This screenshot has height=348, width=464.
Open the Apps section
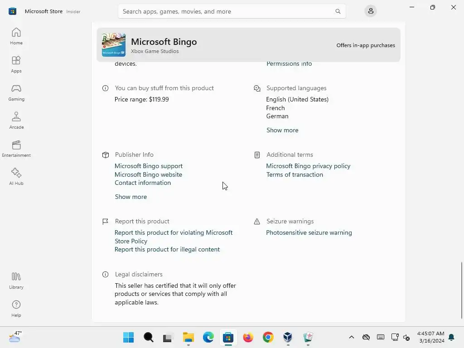tap(16, 64)
